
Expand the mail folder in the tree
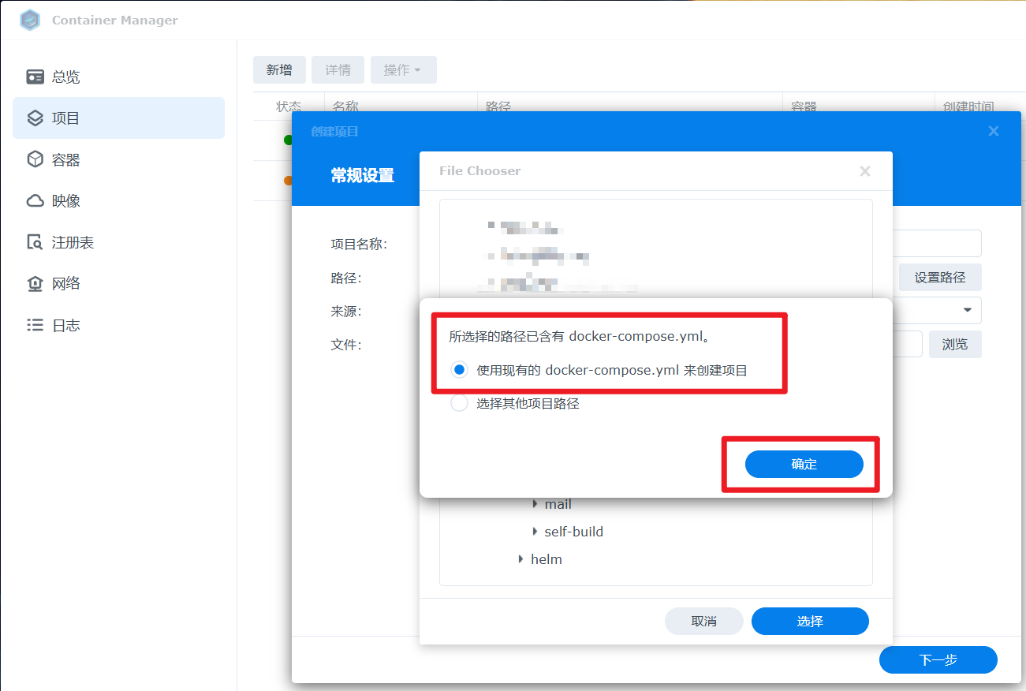535,504
